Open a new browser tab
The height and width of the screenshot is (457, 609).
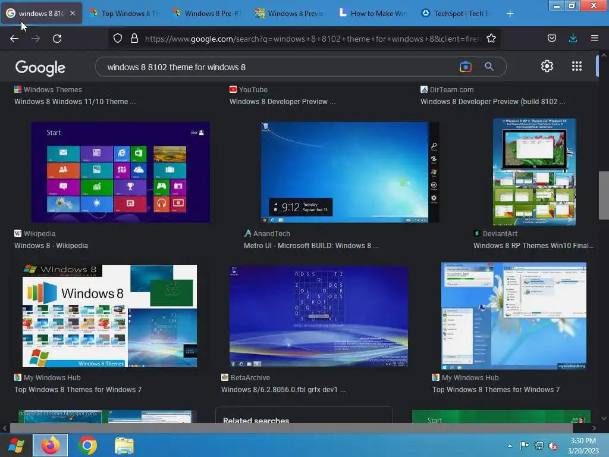coord(510,14)
